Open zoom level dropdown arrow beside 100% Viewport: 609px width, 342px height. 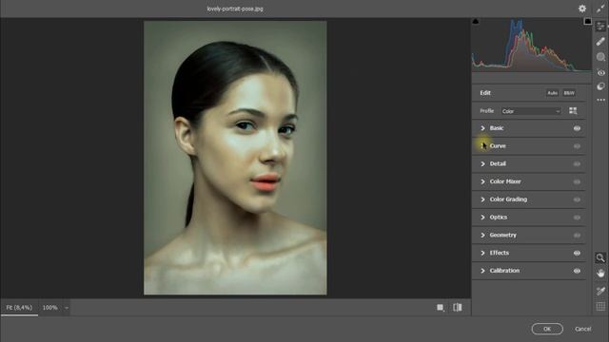click(x=67, y=308)
